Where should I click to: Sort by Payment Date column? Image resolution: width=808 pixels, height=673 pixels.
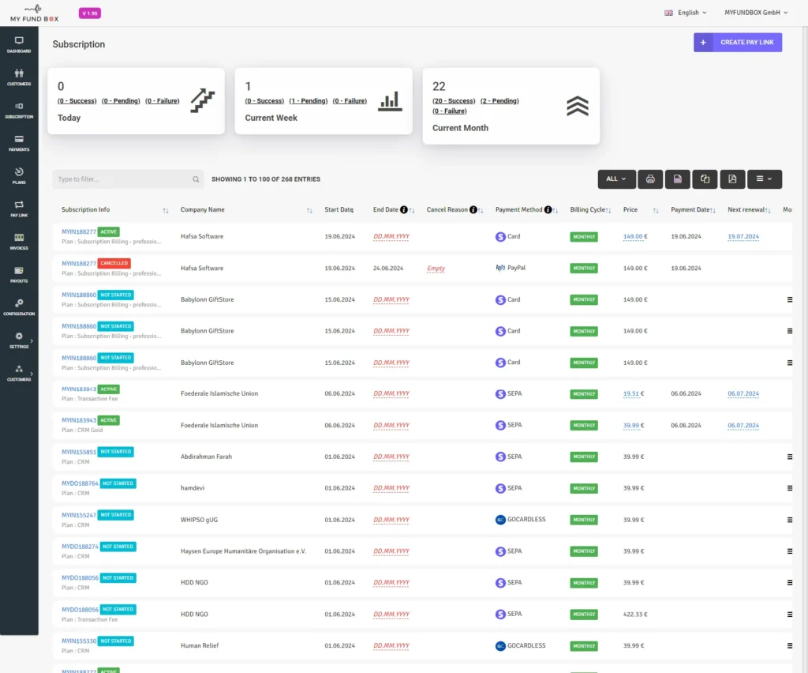[x=713, y=210]
